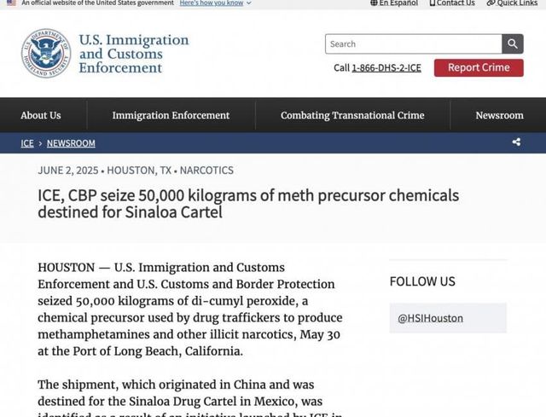Screen dimensions: 546x417
Task: Open the @HSIHouston follow link
Action: (x=431, y=318)
